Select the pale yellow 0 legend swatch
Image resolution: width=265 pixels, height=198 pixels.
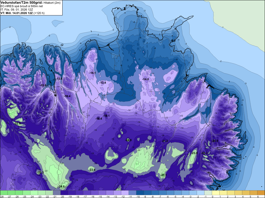coord(216,193)
